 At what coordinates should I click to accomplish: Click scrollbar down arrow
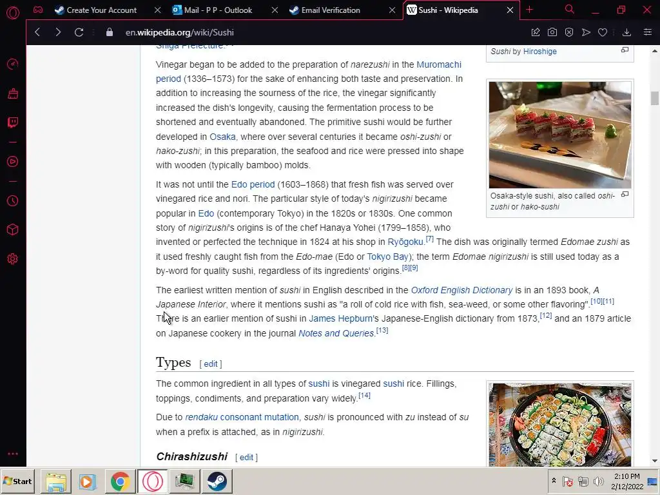click(x=655, y=461)
